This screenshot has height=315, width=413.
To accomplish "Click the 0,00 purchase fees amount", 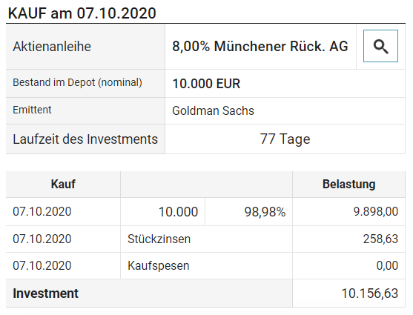I will pos(387,265).
